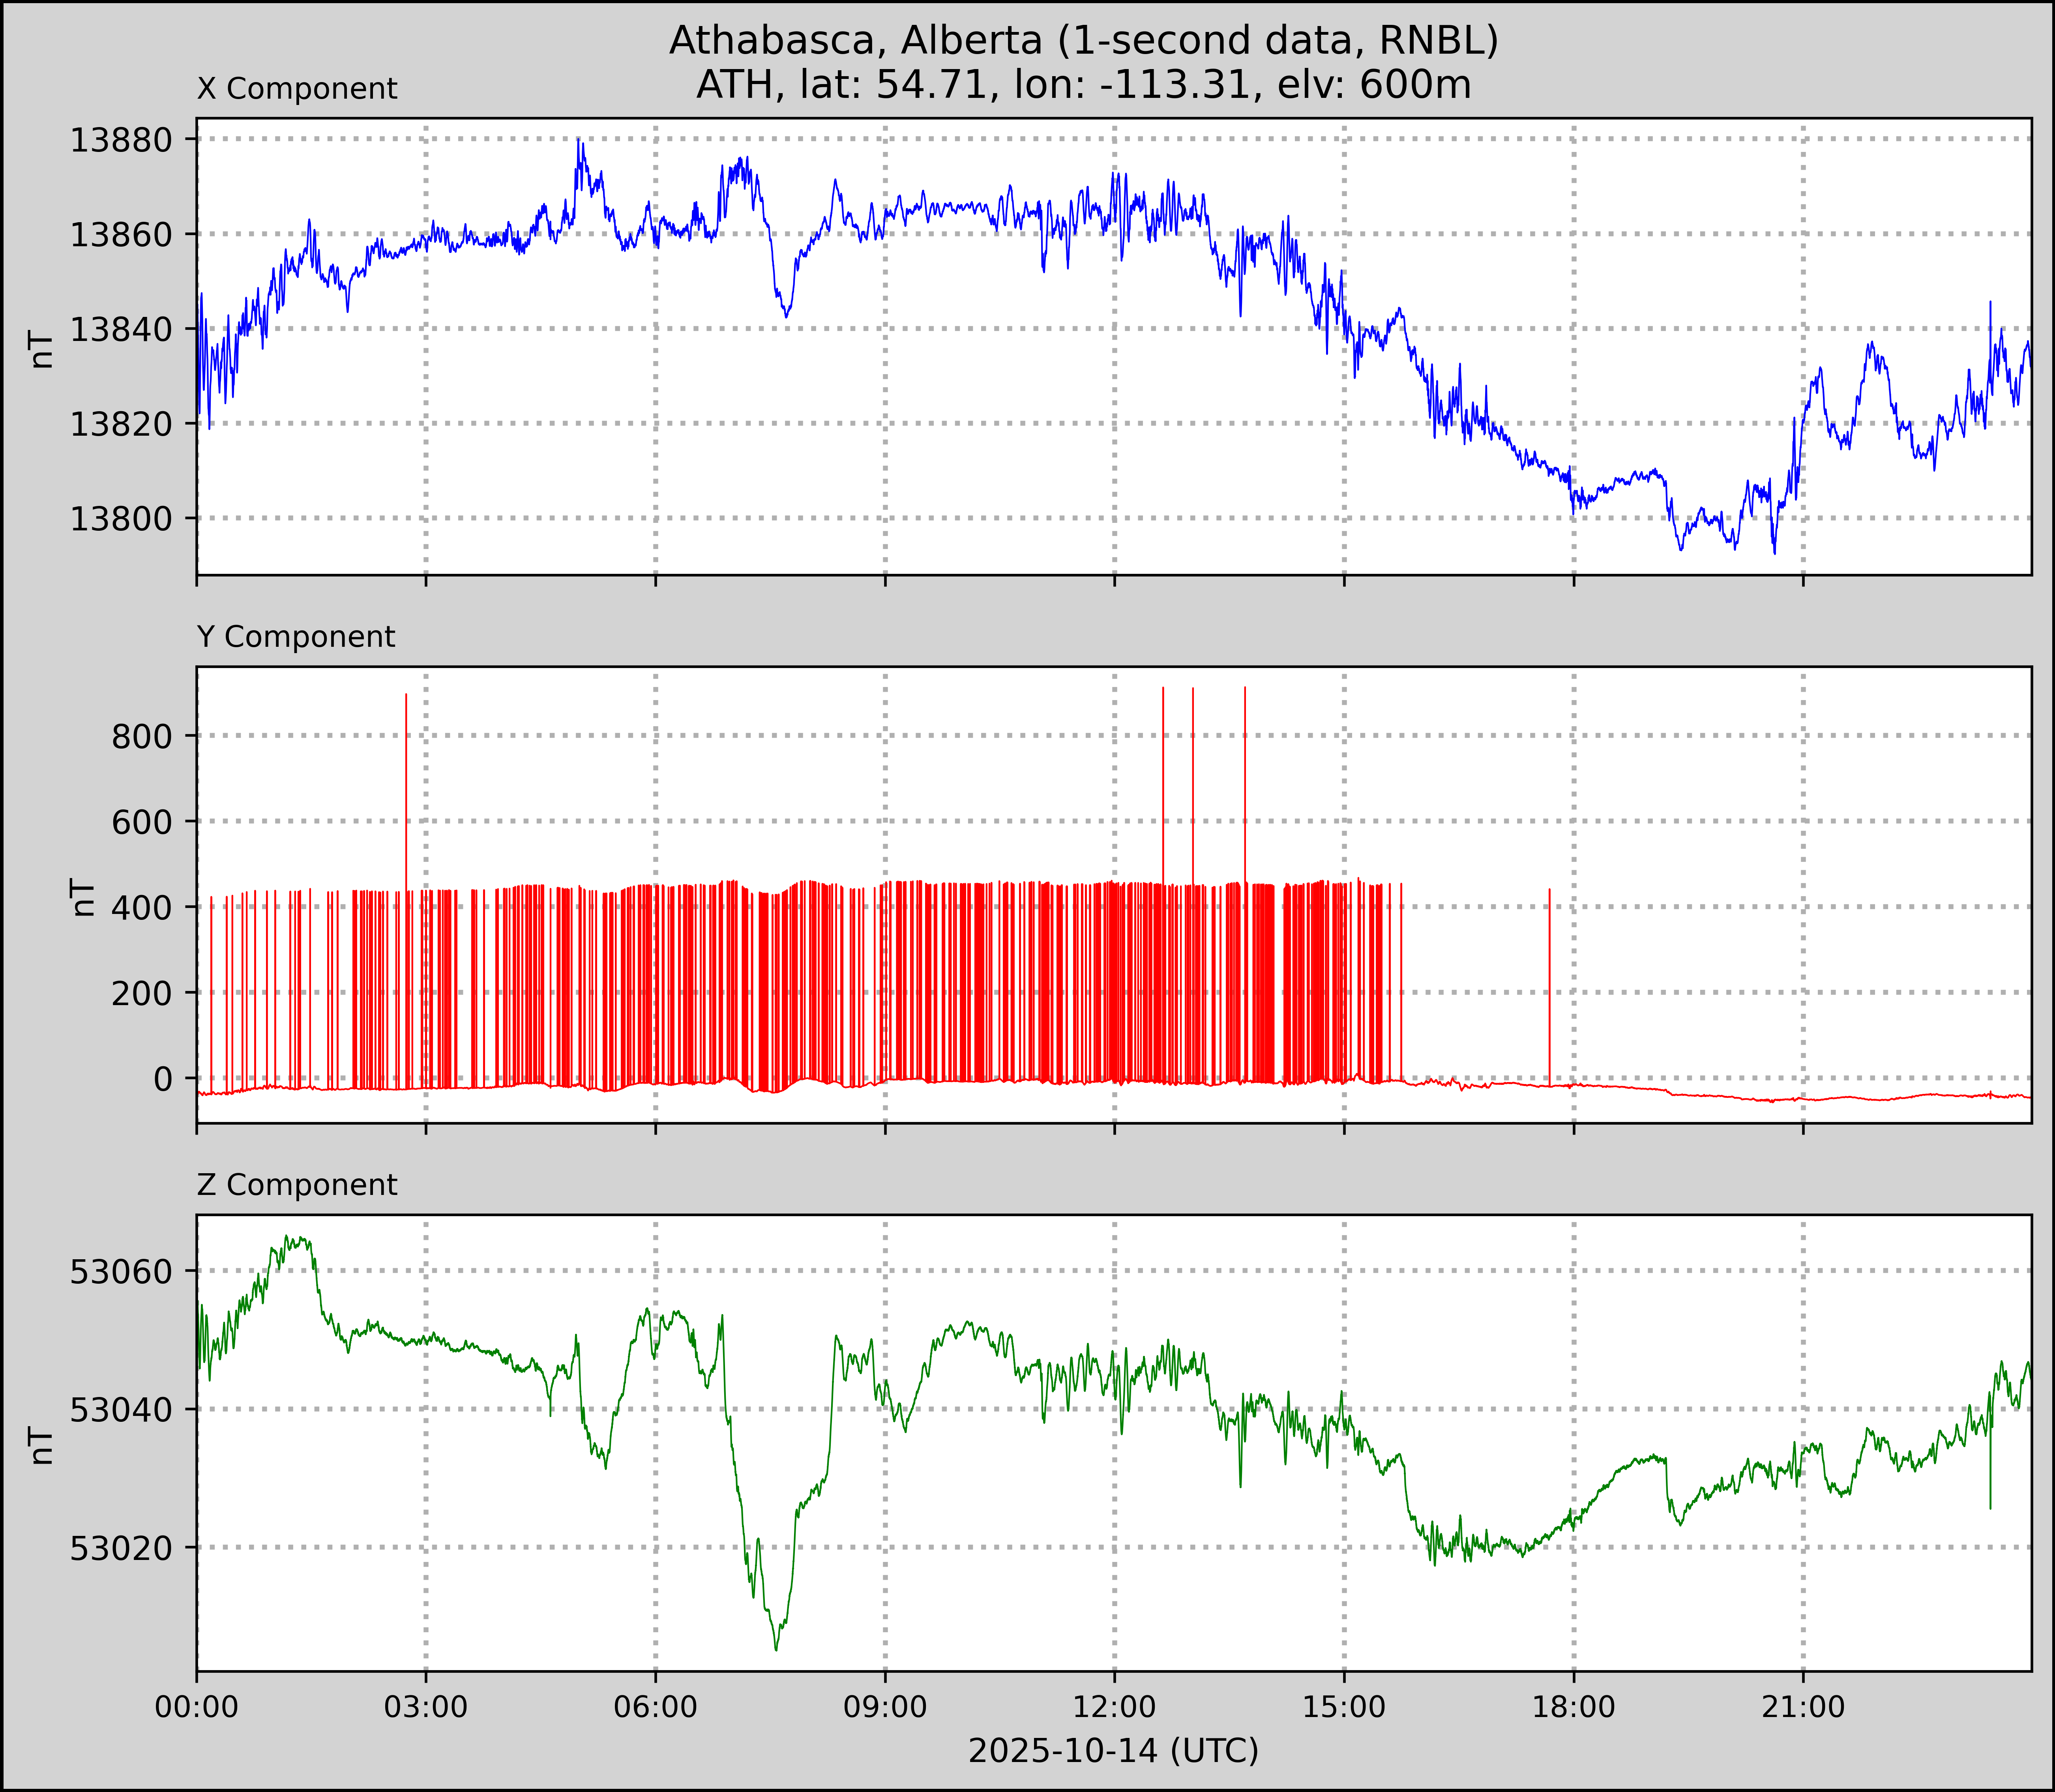The width and height of the screenshot is (2055, 1792).
Task: Click the blue X peak near 05:00
Action: (x=579, y=142)
